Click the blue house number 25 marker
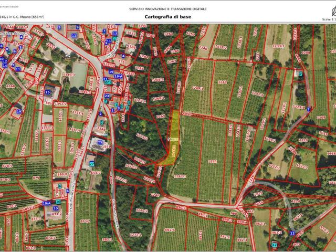336x252 pixels. coord(100,142)
